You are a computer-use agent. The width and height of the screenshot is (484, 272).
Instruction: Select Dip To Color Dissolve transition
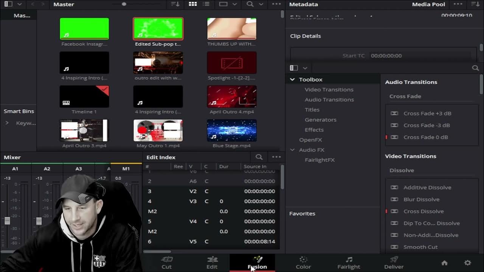pos(432,223)
